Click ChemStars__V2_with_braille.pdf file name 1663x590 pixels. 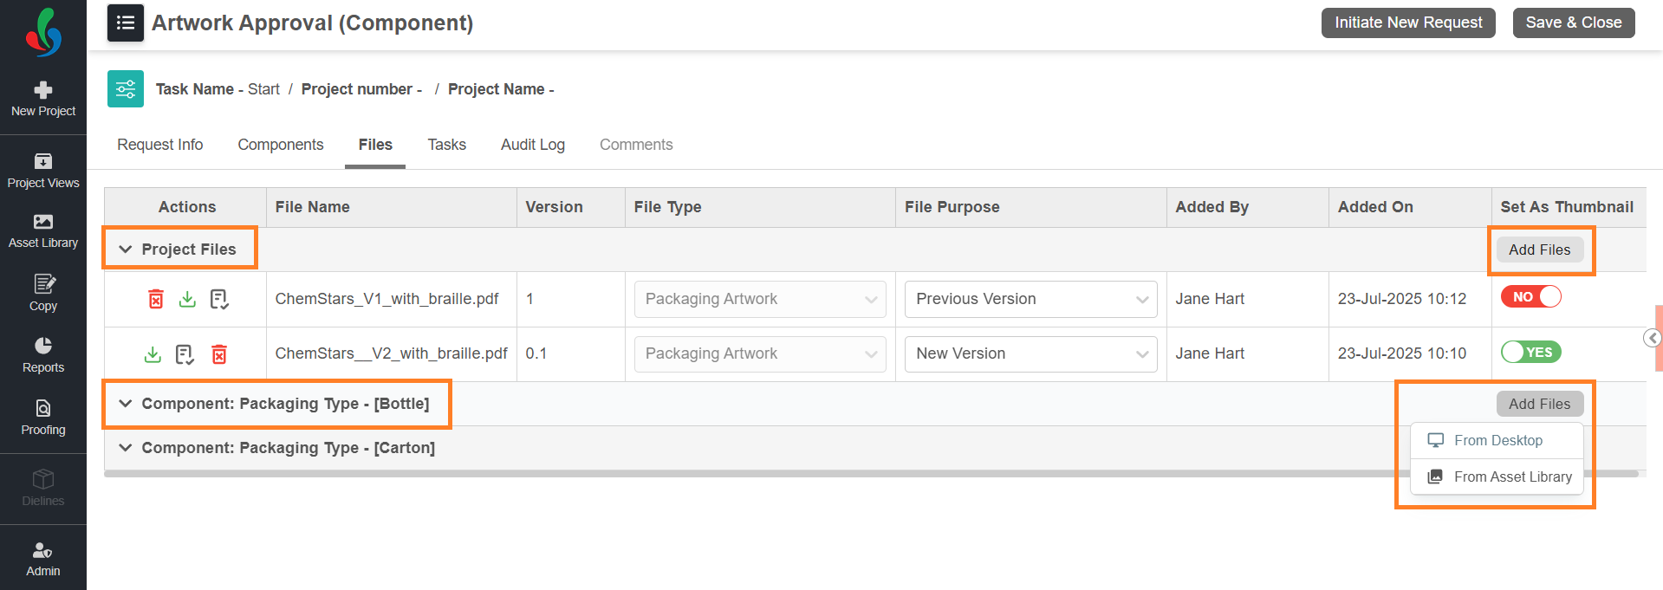391,353
